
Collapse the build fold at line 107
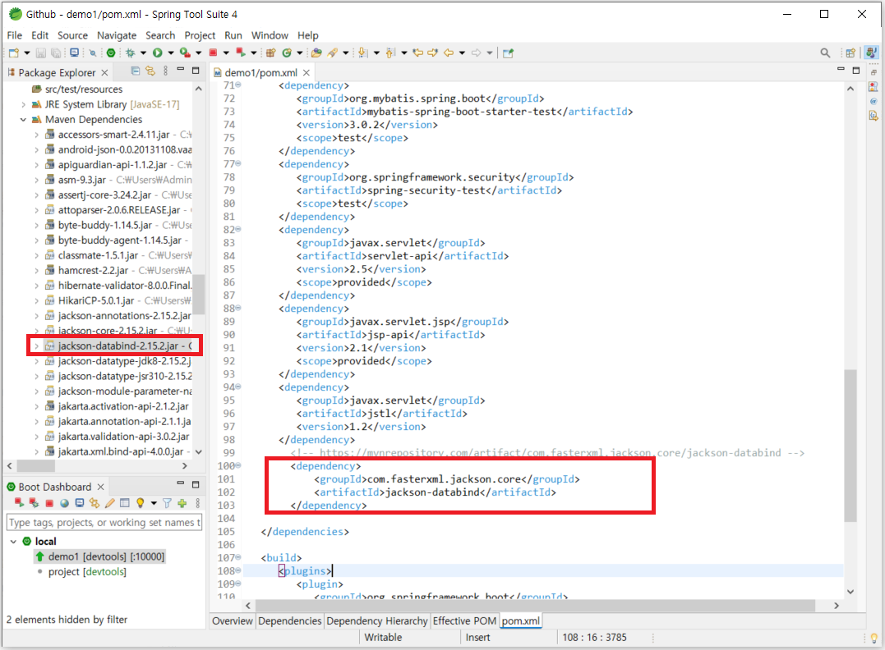pyautogui.click(x=238, y=557)
